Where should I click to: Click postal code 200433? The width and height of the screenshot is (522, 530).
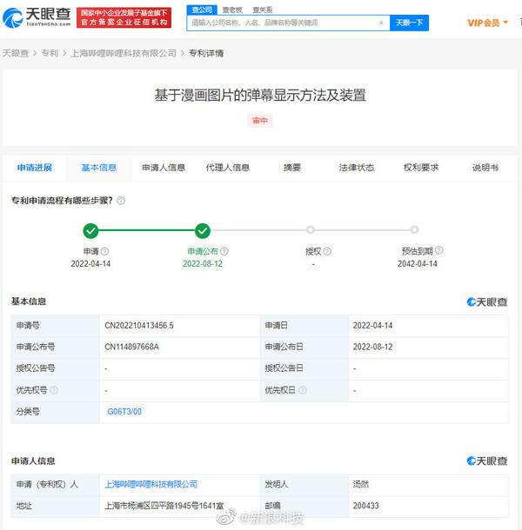[x=366, y=506]
